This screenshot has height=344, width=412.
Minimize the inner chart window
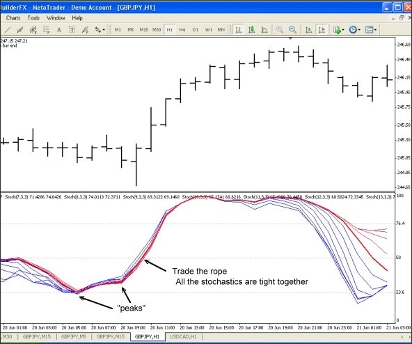393,18
